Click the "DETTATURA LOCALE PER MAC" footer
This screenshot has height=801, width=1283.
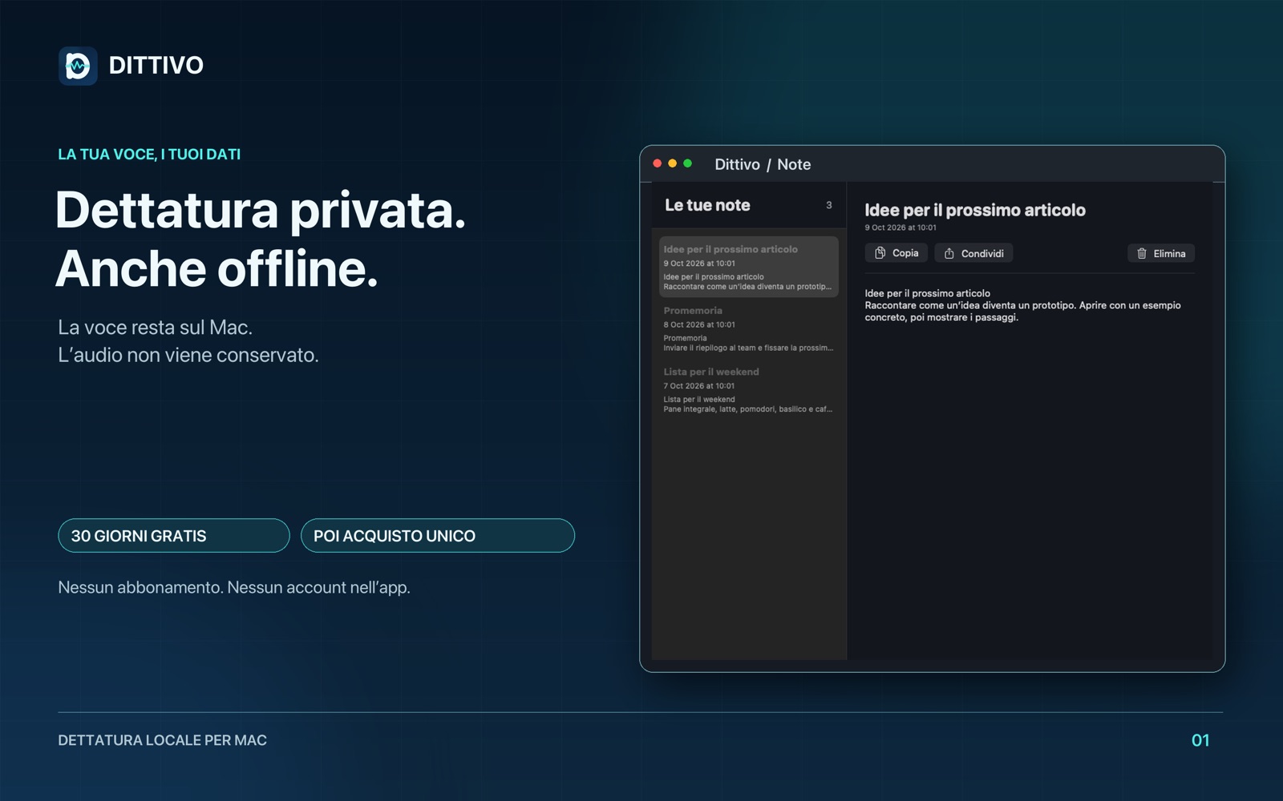(163, 740)
